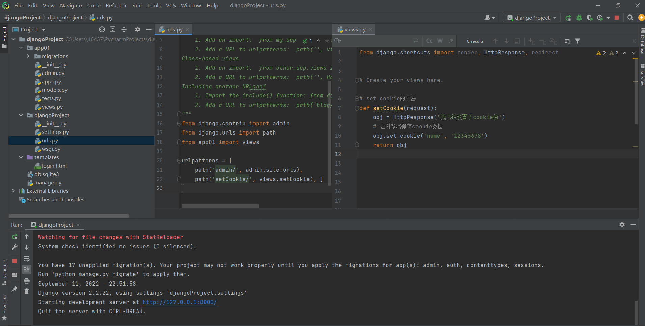Screen dimensions: 645x326
Task: Restore layout icon in Run panel
Action: click(x=15, y=275)
